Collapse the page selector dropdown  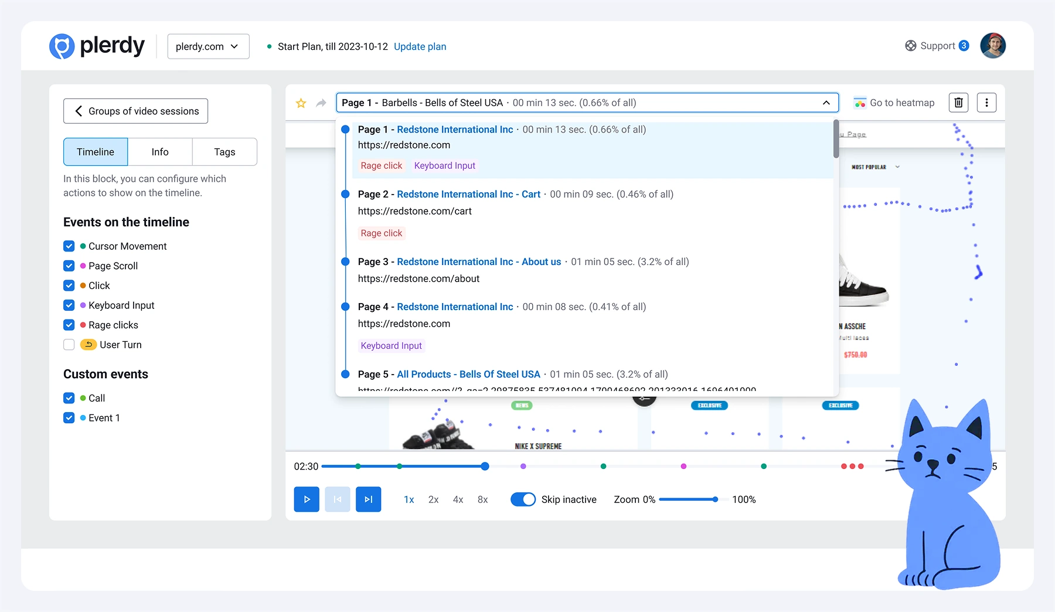coord(826,103)
